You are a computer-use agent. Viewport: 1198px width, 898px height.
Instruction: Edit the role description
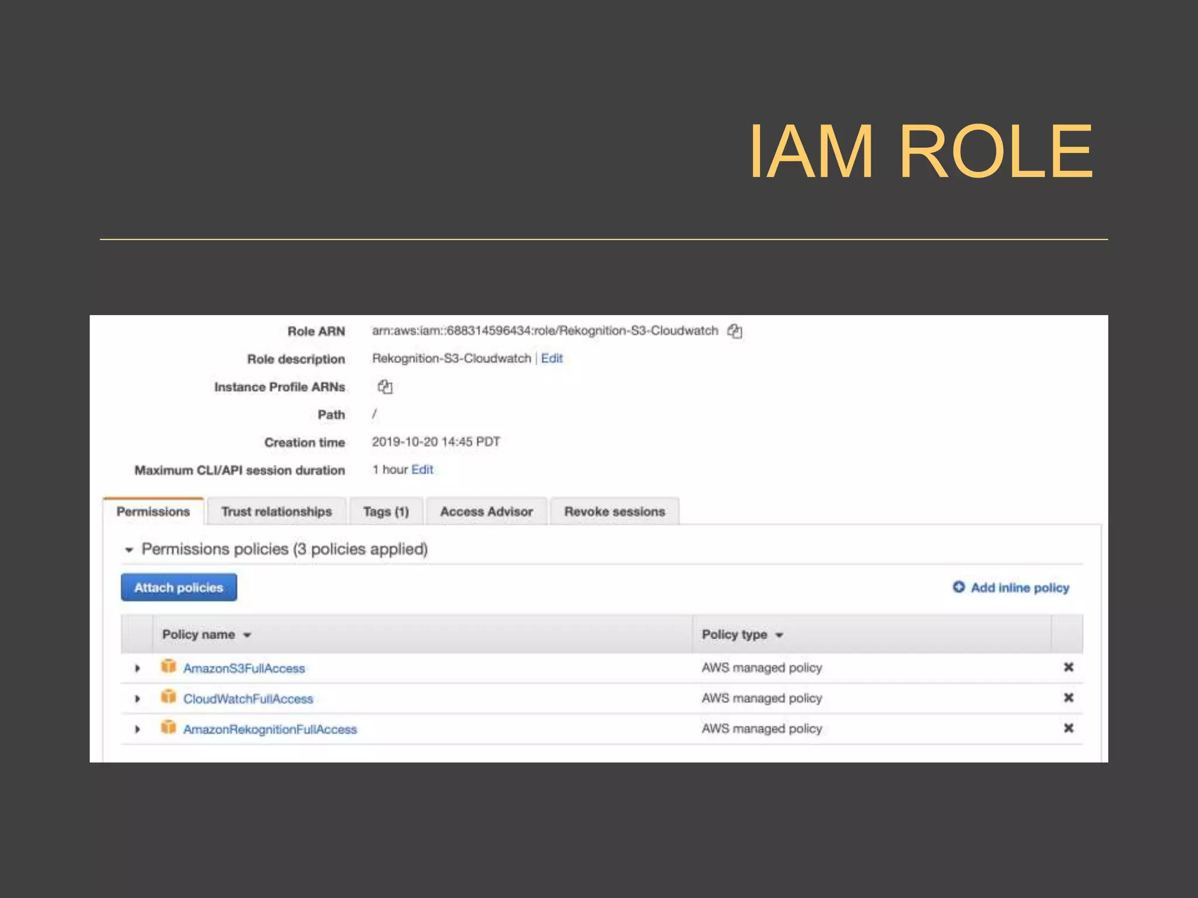pyautogui.click(x=552, y=358)
